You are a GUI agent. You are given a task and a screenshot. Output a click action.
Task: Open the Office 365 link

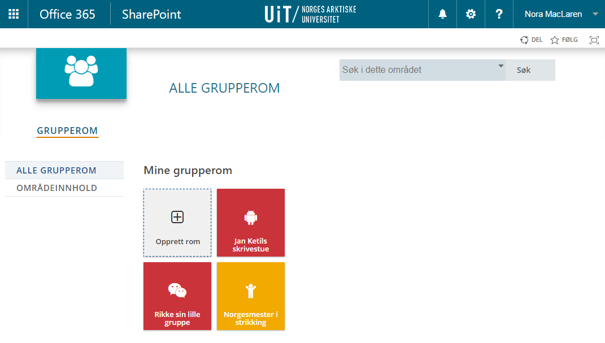coord(67,14)
